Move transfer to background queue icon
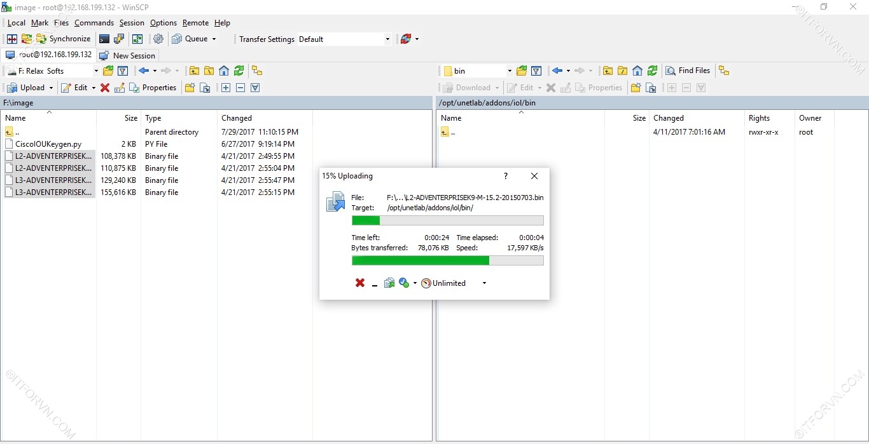Image resolution: width=869 pixels, height=444 pixels. pos(389,283)
